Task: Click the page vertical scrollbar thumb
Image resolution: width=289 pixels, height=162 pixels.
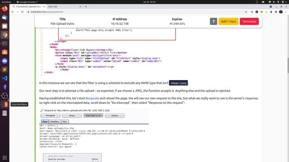Action: point(288,65)
